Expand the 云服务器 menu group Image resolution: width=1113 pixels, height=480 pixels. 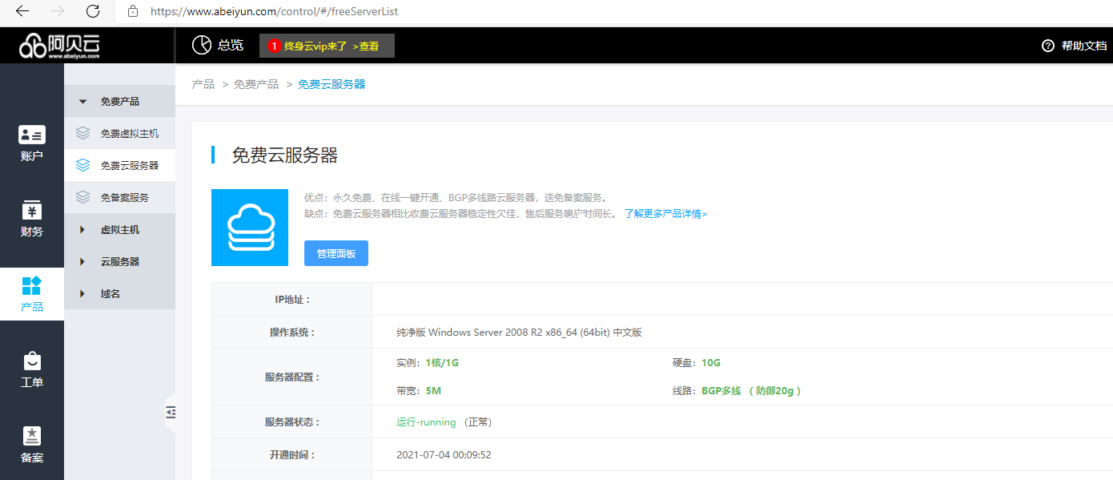82,262
